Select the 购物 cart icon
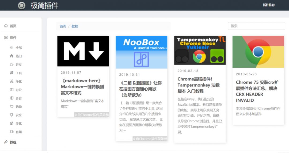The image size is (289, 153). [x=12, y=106]
